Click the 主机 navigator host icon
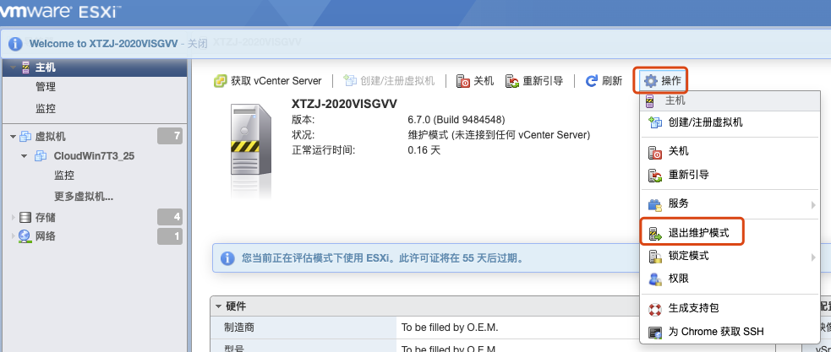The image size is (831, 352). tap(25, 68)
